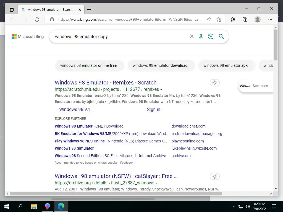Open Play Windows 98 NES Online link

click(x=111, y=141)
